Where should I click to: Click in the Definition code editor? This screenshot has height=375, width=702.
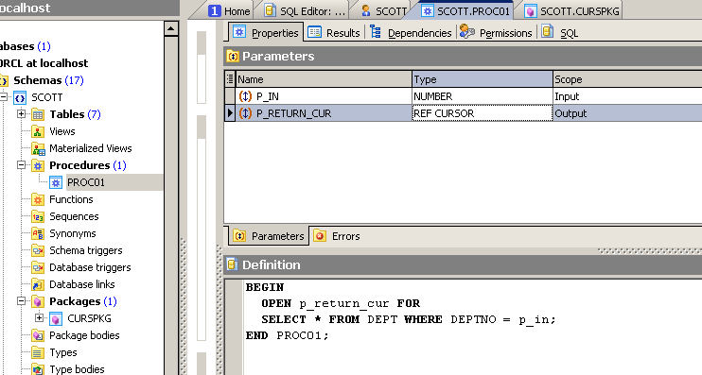pos(473,327)
